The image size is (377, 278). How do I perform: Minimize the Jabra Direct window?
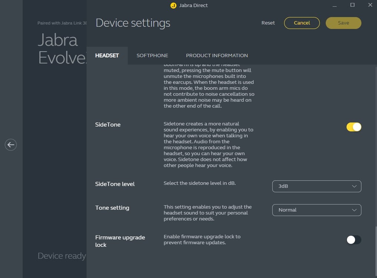(335, 5)
